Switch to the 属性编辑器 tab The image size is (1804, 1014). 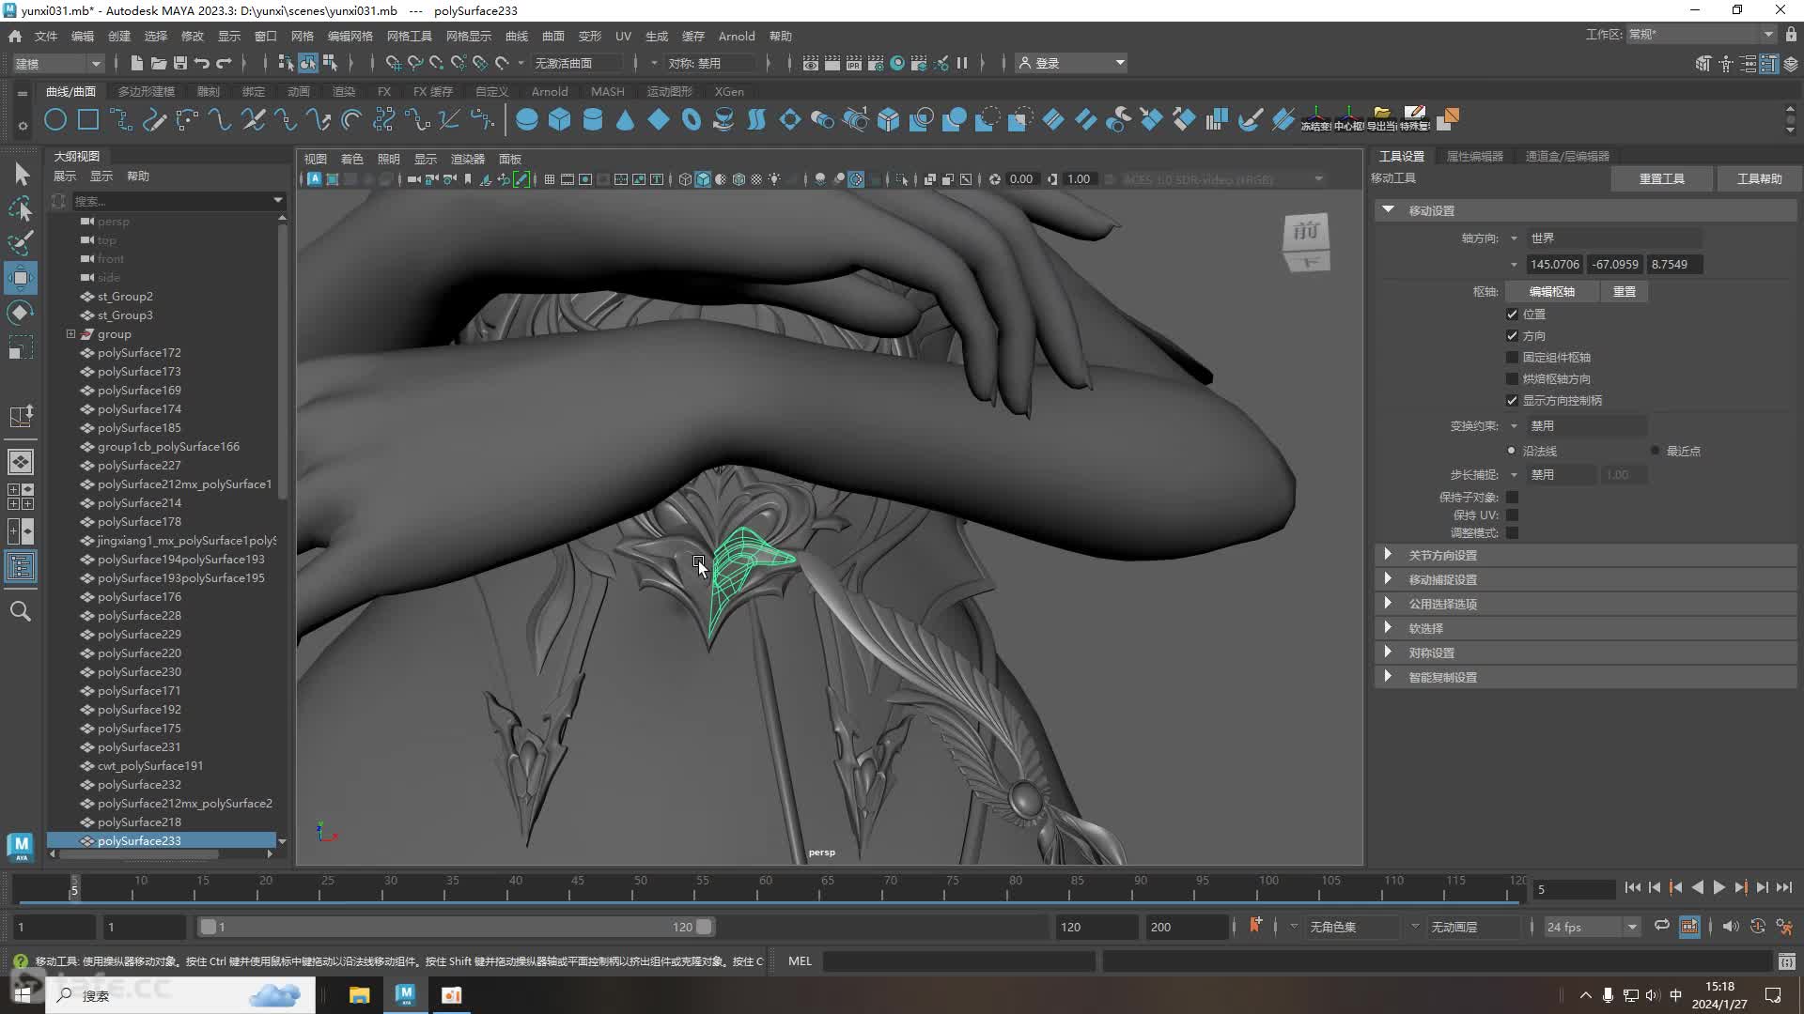pyautogui.click(x=1474, y=156)
